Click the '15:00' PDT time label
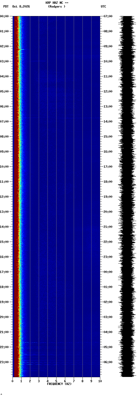The height and width of the screenshot is (397, 138). pos(4,242)
